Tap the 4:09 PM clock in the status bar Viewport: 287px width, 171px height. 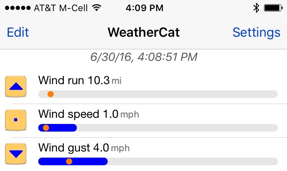coord(144,8)
